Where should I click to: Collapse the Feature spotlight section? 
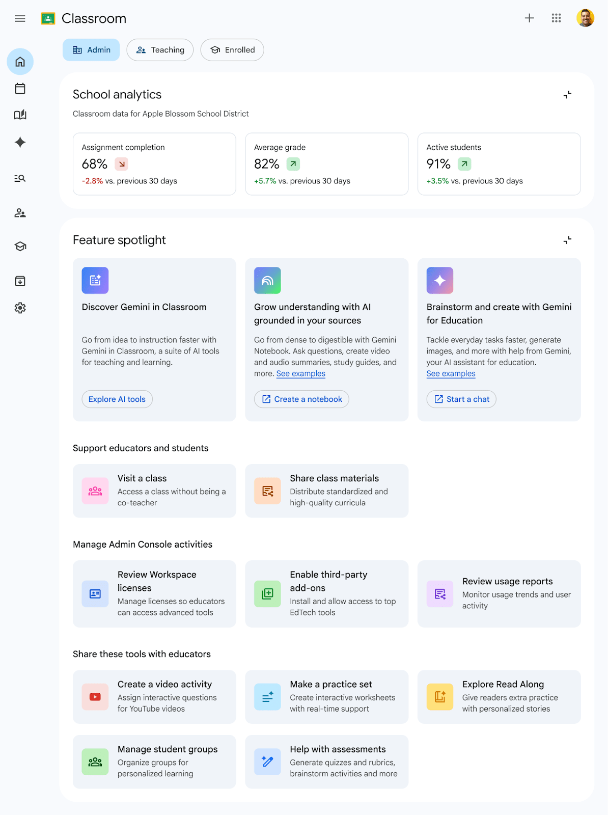click(567, 240)
